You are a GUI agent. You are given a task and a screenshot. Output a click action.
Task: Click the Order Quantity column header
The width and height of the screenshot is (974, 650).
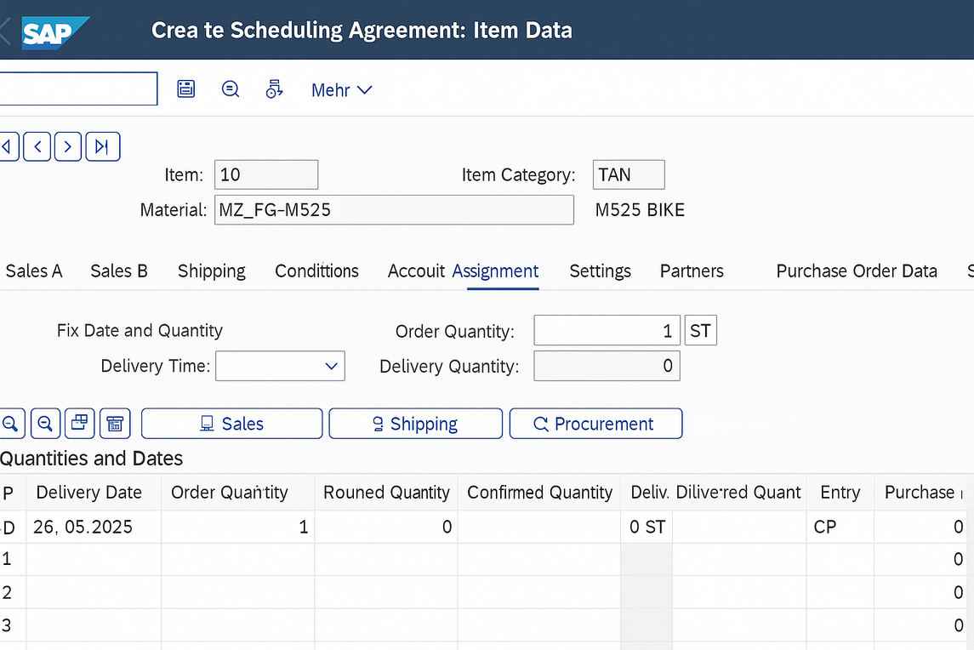click(x=238, y=493)
